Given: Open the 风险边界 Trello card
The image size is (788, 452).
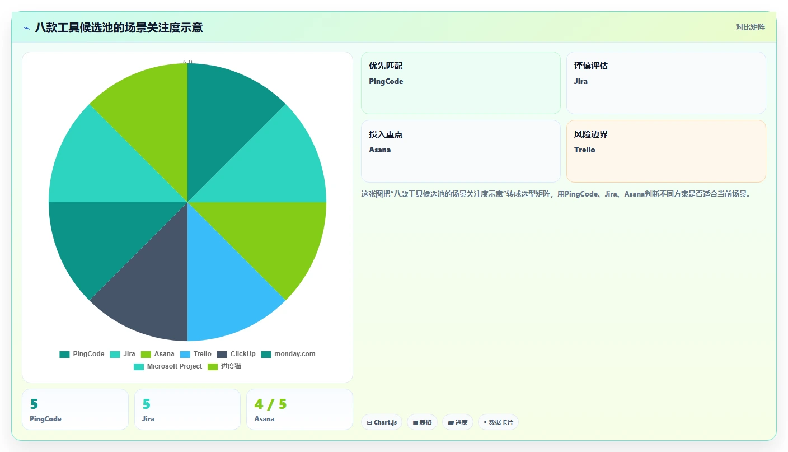Looking at the screenshot, I should pyautogui.click(x=666, y=151).
